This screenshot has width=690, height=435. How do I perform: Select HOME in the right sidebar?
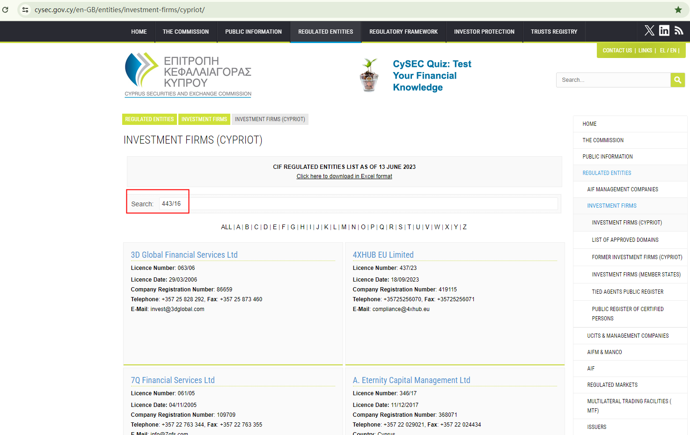[x=630, y=124]
